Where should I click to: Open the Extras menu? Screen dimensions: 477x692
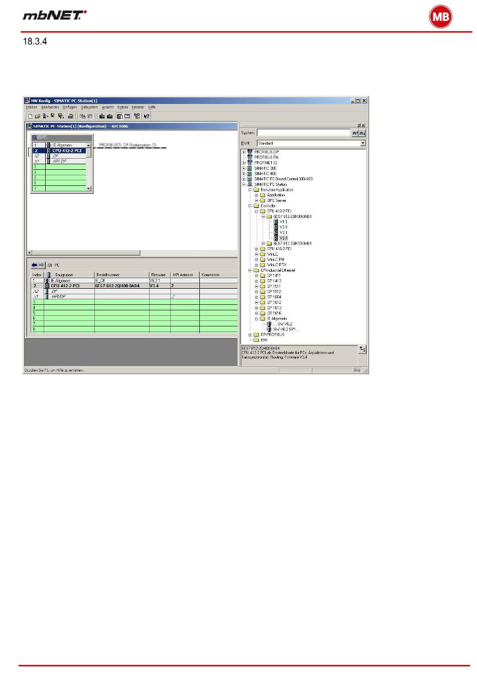[x=123, y=107]
